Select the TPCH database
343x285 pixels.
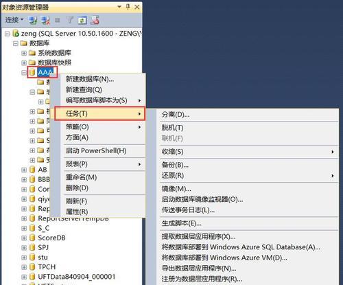point(47,267)
